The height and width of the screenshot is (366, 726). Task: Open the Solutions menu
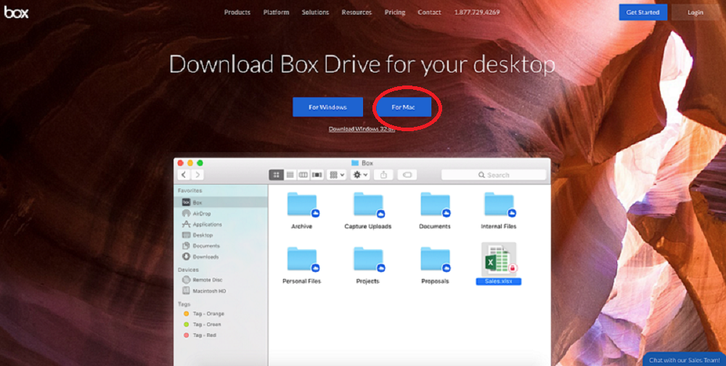[x=315, y=12]
